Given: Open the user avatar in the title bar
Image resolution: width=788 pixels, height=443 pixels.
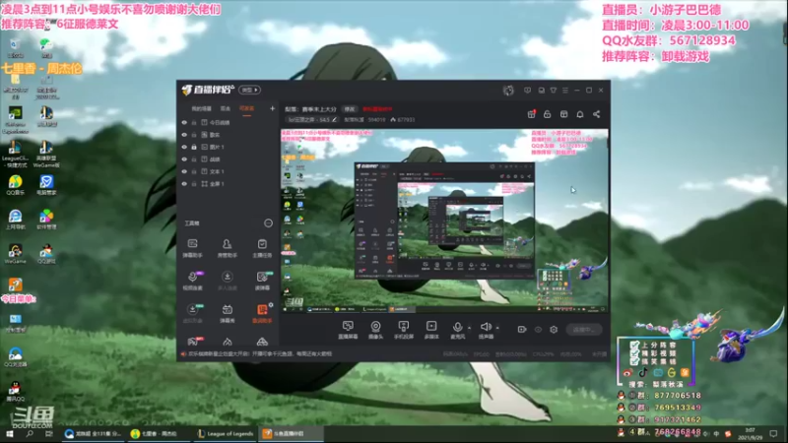Looking at the screenshot, I should (x=508, y=90).
